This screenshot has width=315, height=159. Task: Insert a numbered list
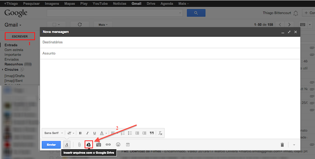pyautogui.click(x=123, y=133)
